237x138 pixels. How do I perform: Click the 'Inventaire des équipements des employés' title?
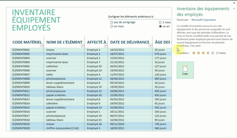[203, 11]
